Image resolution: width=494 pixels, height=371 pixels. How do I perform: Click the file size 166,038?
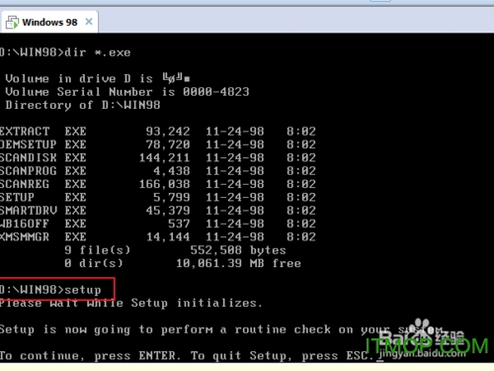(164, 184)
